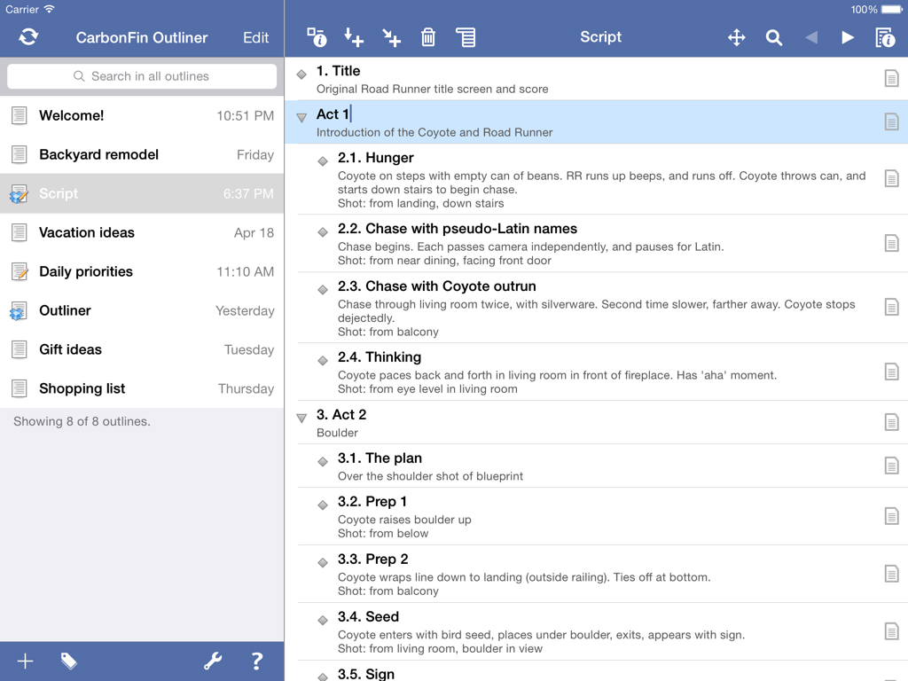Move forward with right arrow
This screenshot has height=681, width=908.
(848, 37)
